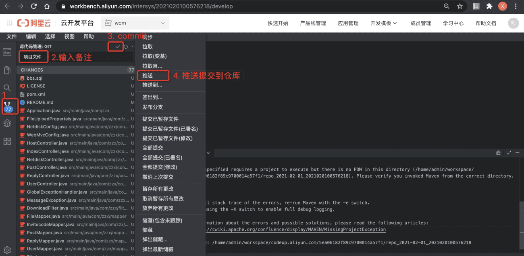Open the web preview icon in activity bar

pyautogui.click(x=7, y=52)
